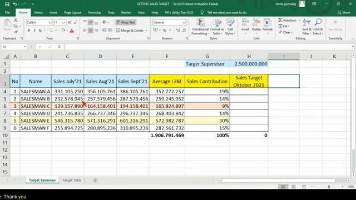The image size is (356, 200).
Task: Click the Share button
Action: 344,12
